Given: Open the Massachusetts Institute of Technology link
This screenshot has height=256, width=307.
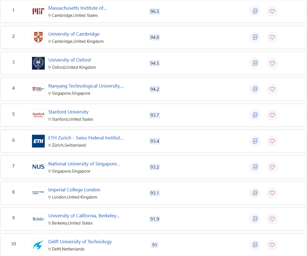Looking at the screenshot, I should point(77,8).
